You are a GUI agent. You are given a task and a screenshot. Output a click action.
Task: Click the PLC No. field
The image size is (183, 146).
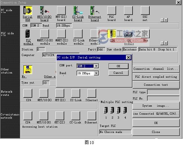pyautogui.click(x=163, y=98)
